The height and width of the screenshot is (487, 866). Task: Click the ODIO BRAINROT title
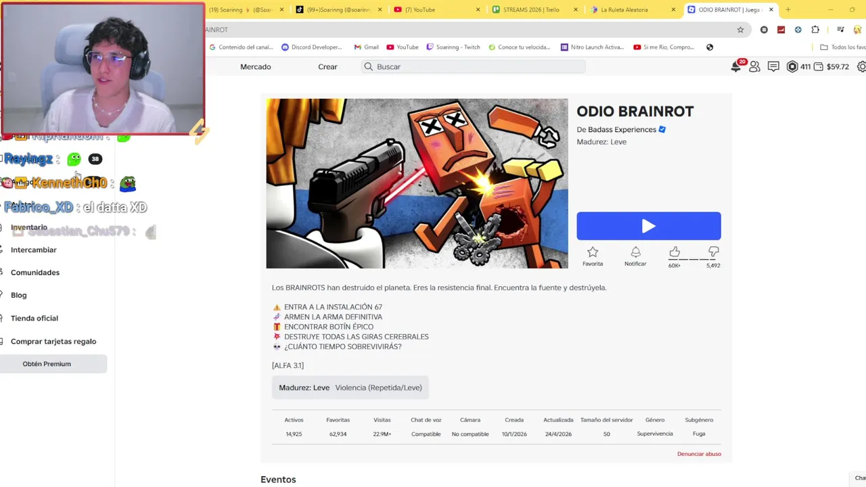pos(635,111)
